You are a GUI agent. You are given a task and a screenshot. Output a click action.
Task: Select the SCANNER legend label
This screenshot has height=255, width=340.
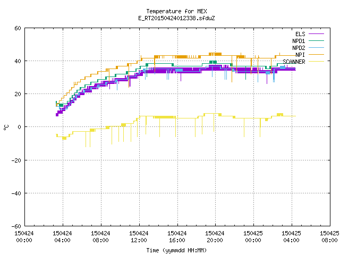(294, 62)
